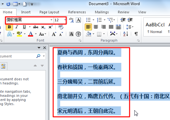Close the Navigation pane
The image size is (170, 120).
(45, 48)
